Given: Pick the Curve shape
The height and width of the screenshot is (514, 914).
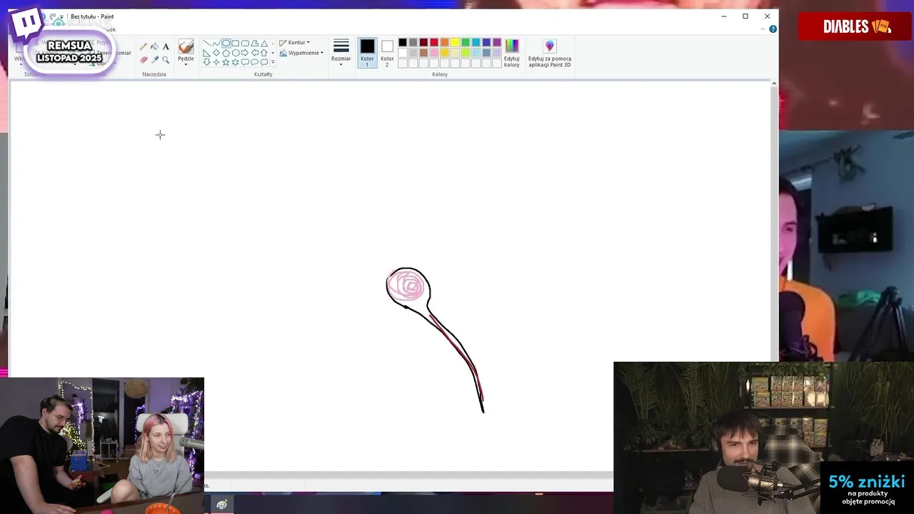Looking at the screenshot, I should 216,43.
